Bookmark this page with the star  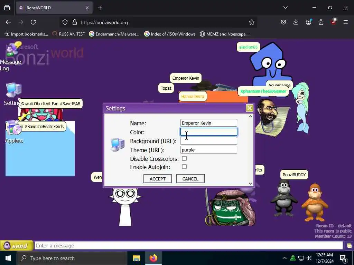252,22
